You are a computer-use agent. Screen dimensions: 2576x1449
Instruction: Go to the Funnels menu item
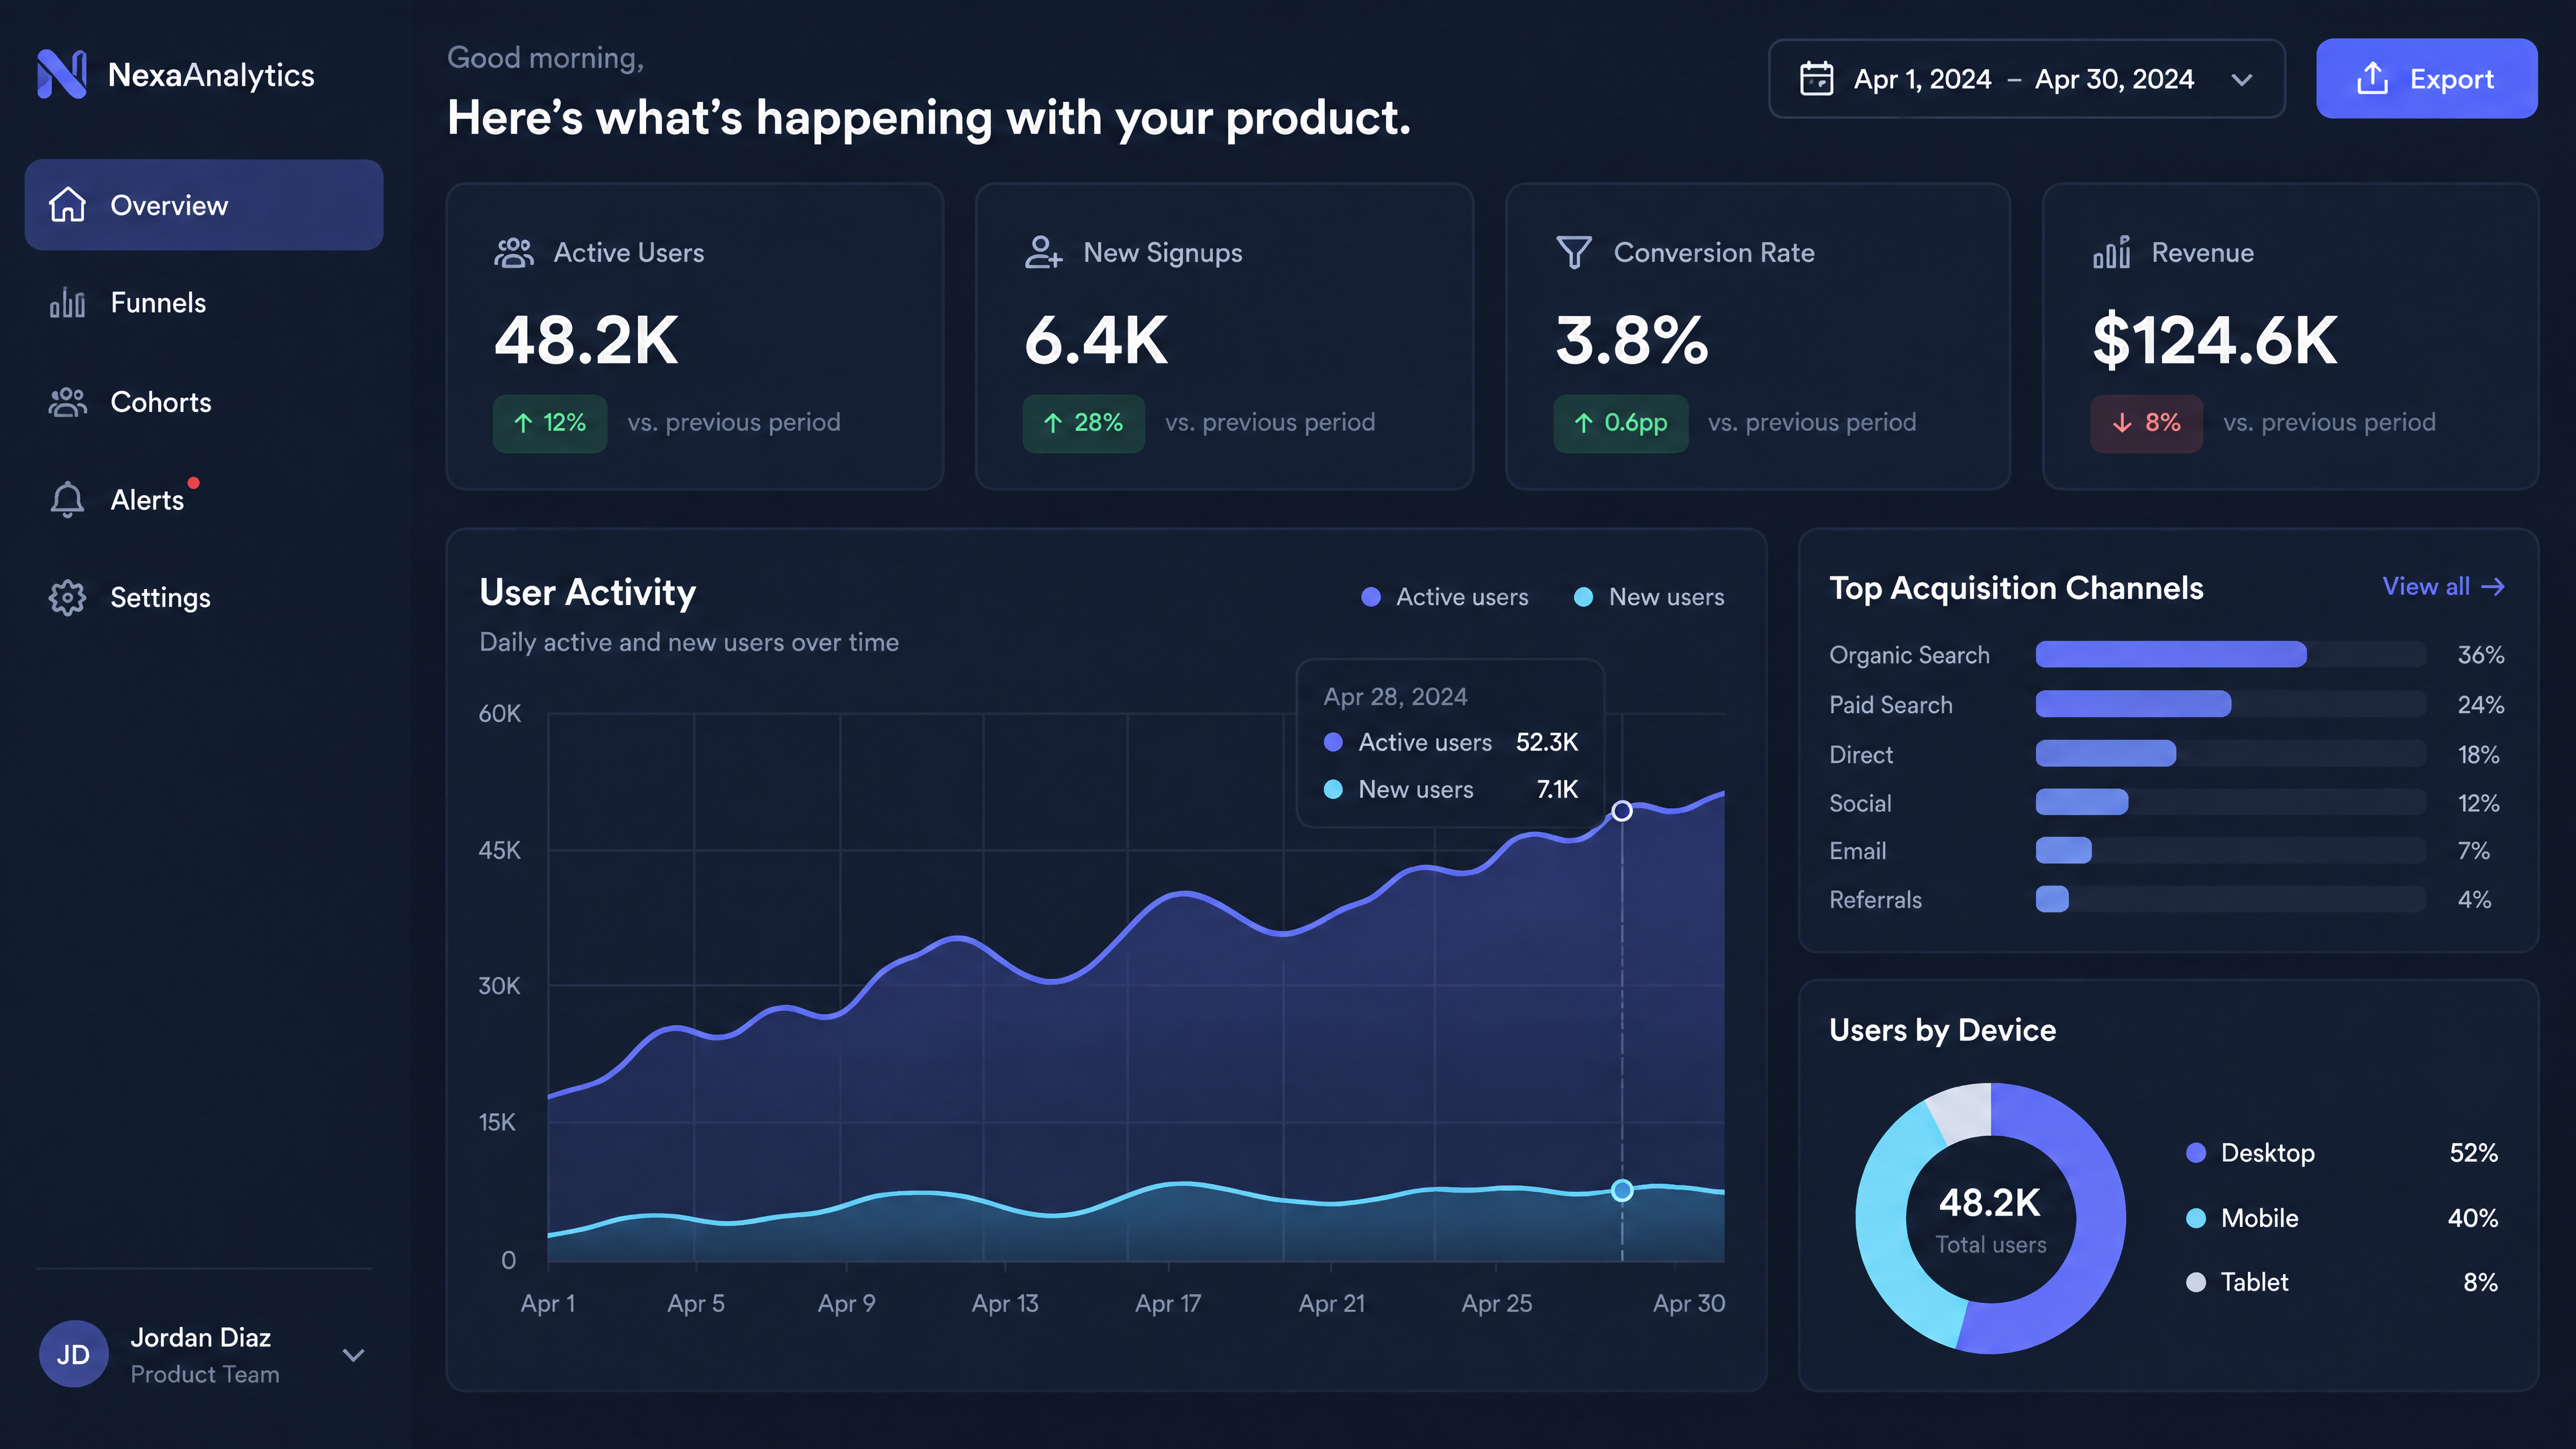(x=204, y=302)
